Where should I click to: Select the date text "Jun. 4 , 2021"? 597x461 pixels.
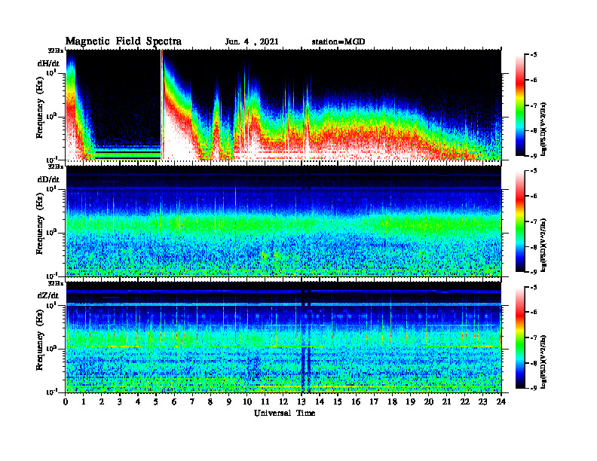252,41
